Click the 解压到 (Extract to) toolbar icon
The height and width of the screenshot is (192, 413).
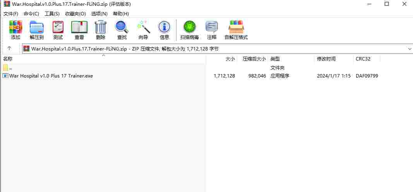tap(37, 27)
